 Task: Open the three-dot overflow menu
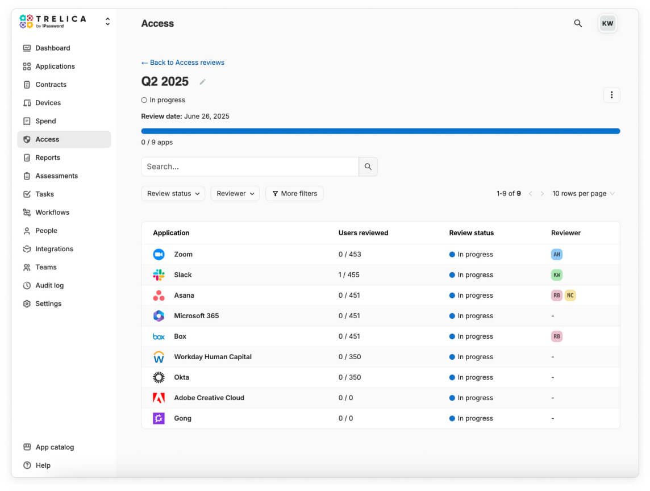pyautogui.click(x=611, y=95)
